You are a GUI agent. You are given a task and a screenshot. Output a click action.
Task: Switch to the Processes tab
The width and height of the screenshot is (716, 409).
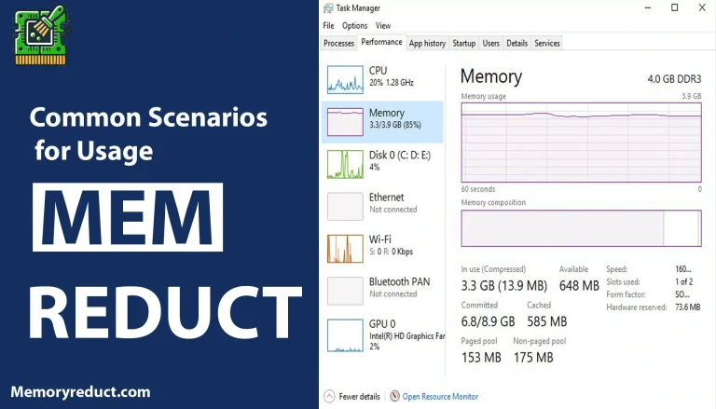(338, 44)
